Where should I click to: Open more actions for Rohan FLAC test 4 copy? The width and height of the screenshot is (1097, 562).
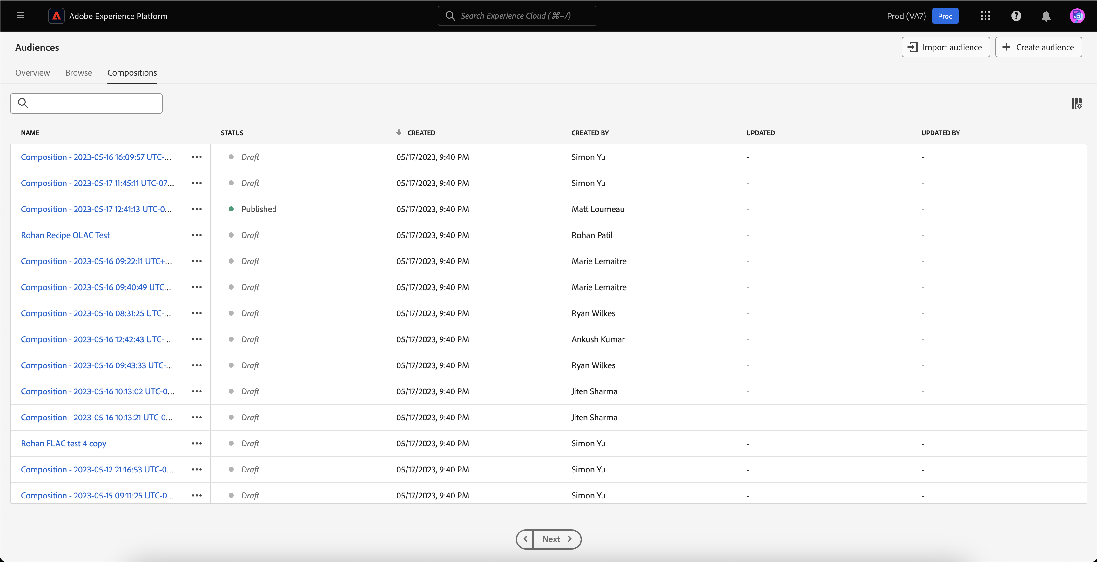197,443
